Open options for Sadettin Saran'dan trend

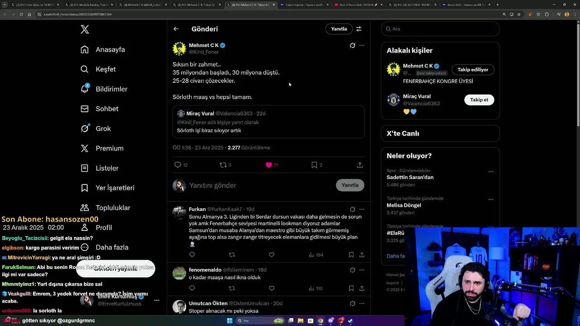[491, 172]
